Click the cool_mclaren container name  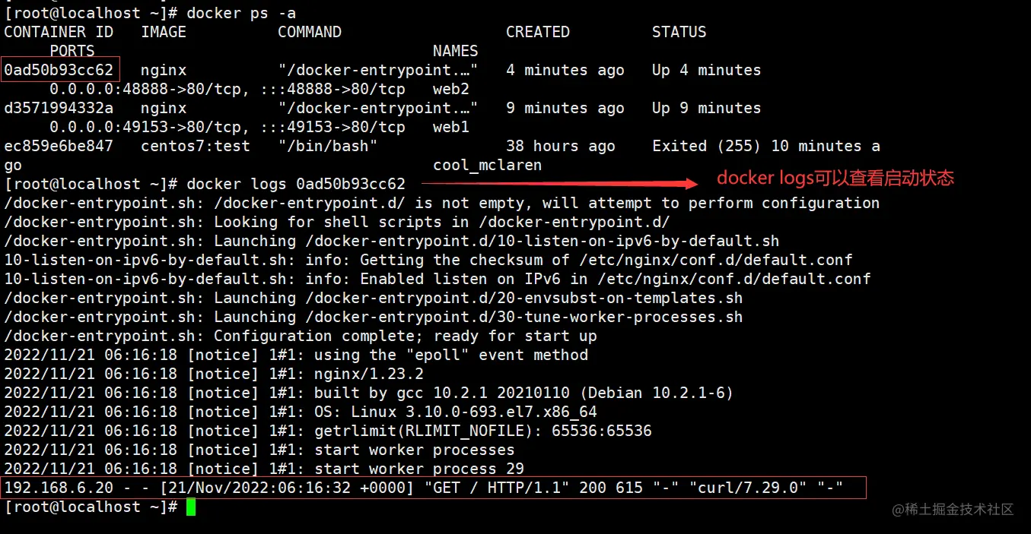[487, 165]
